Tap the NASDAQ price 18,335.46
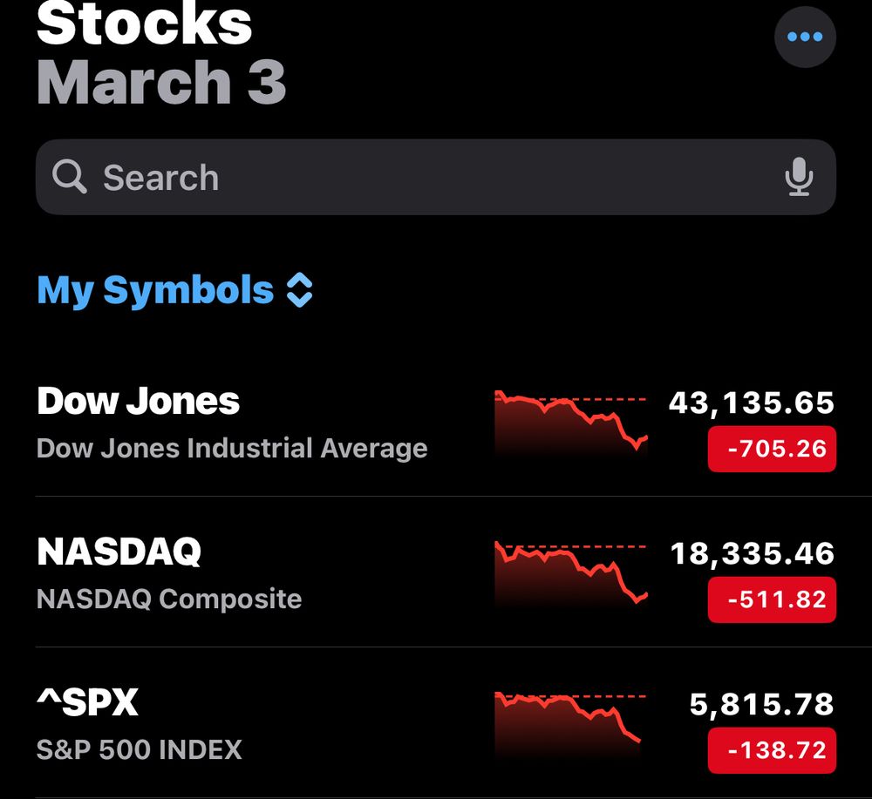872x799 pixels. (x=753, y=554)
